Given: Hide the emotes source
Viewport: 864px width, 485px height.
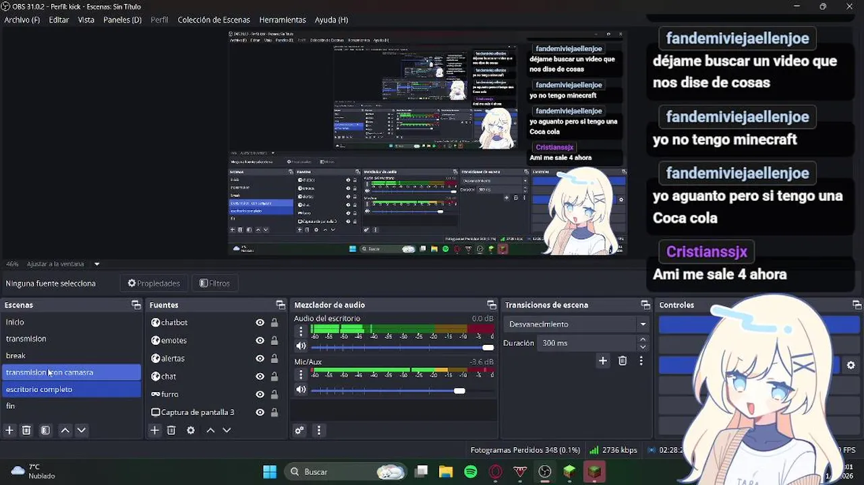Looking at the screenshot, I should 260,341.
